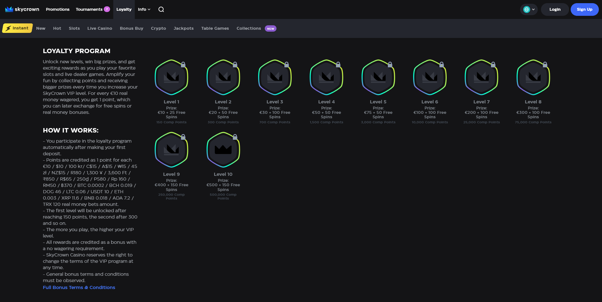This screenshot has width=602, height=302.
Task: Click the Login button
Action: coord(555,9)
